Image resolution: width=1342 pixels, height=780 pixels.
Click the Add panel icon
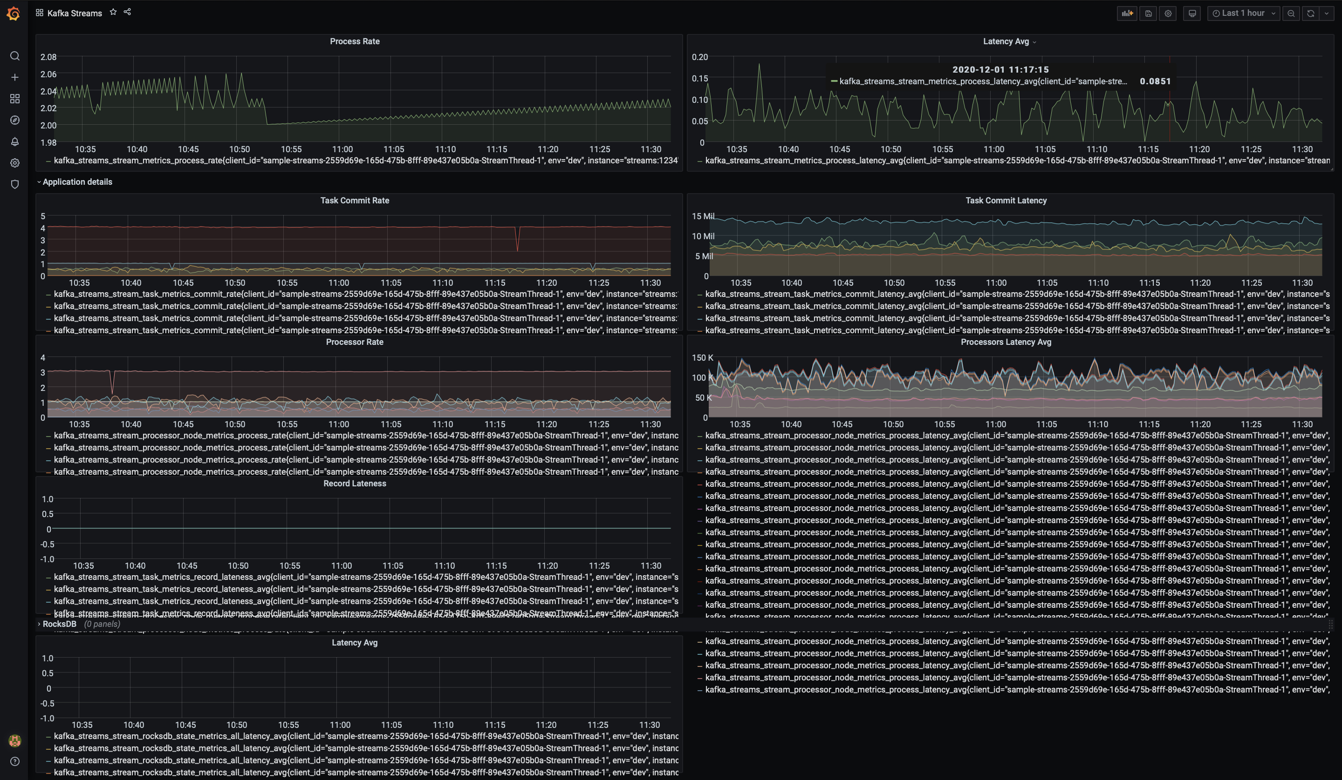[x=1127, y=13]
